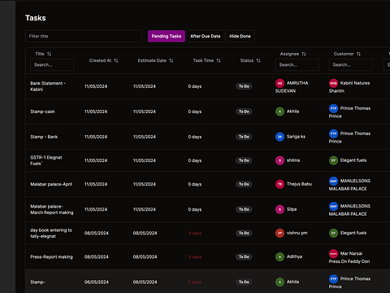390x293 pixels.
Task: Click AMRUTHA SUDEVAN's avatar icon
Action: (279, 83)
